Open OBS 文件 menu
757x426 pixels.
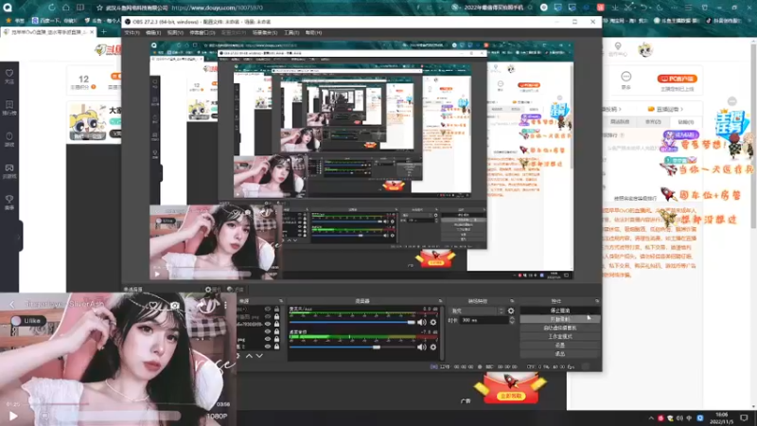click(132, 33)
